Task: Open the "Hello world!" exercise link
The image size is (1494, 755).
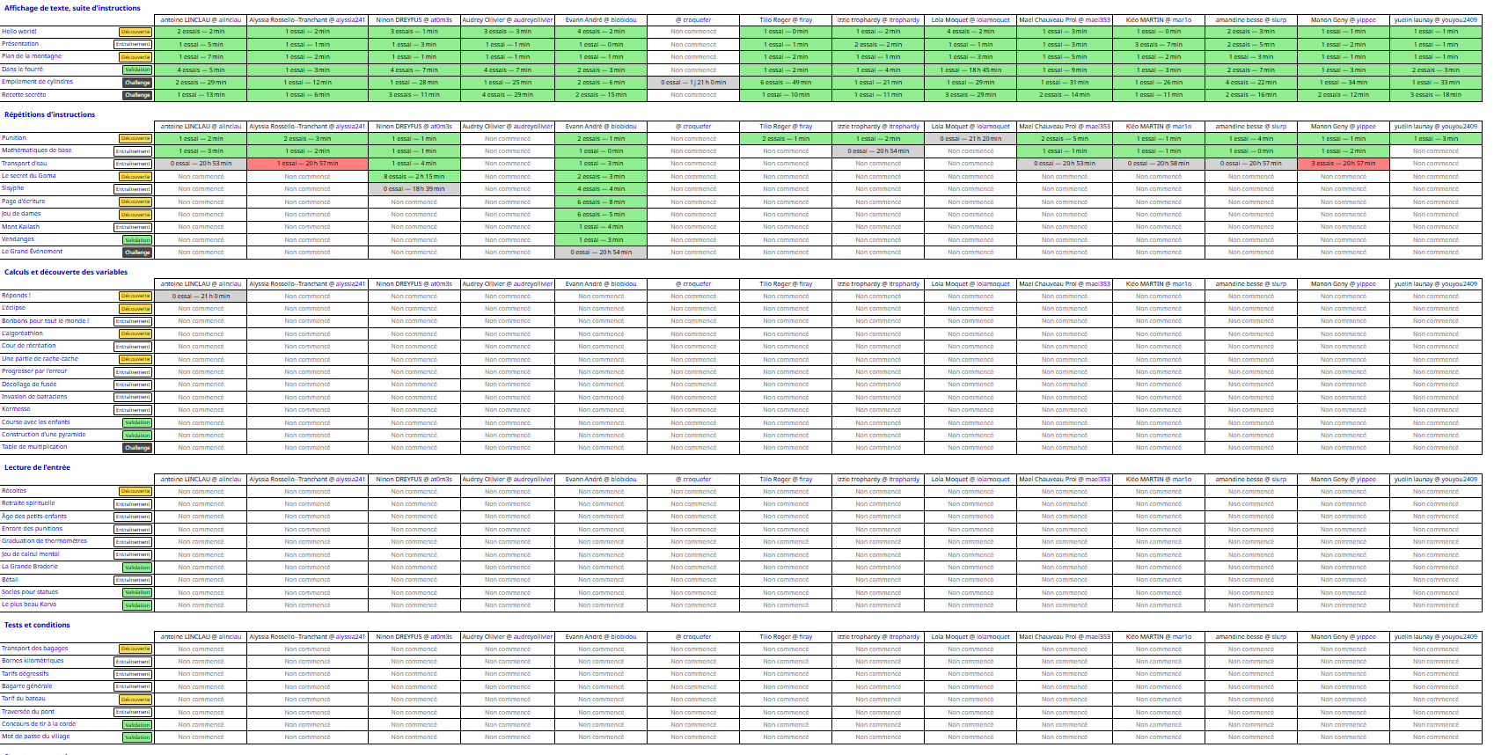Action: pyautogui.click(x=19, y=32)
